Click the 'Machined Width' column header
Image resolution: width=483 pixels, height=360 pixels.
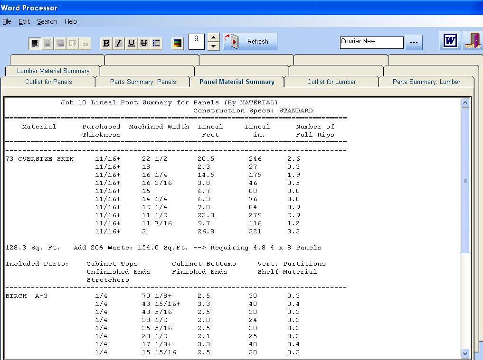pos(159,127)
